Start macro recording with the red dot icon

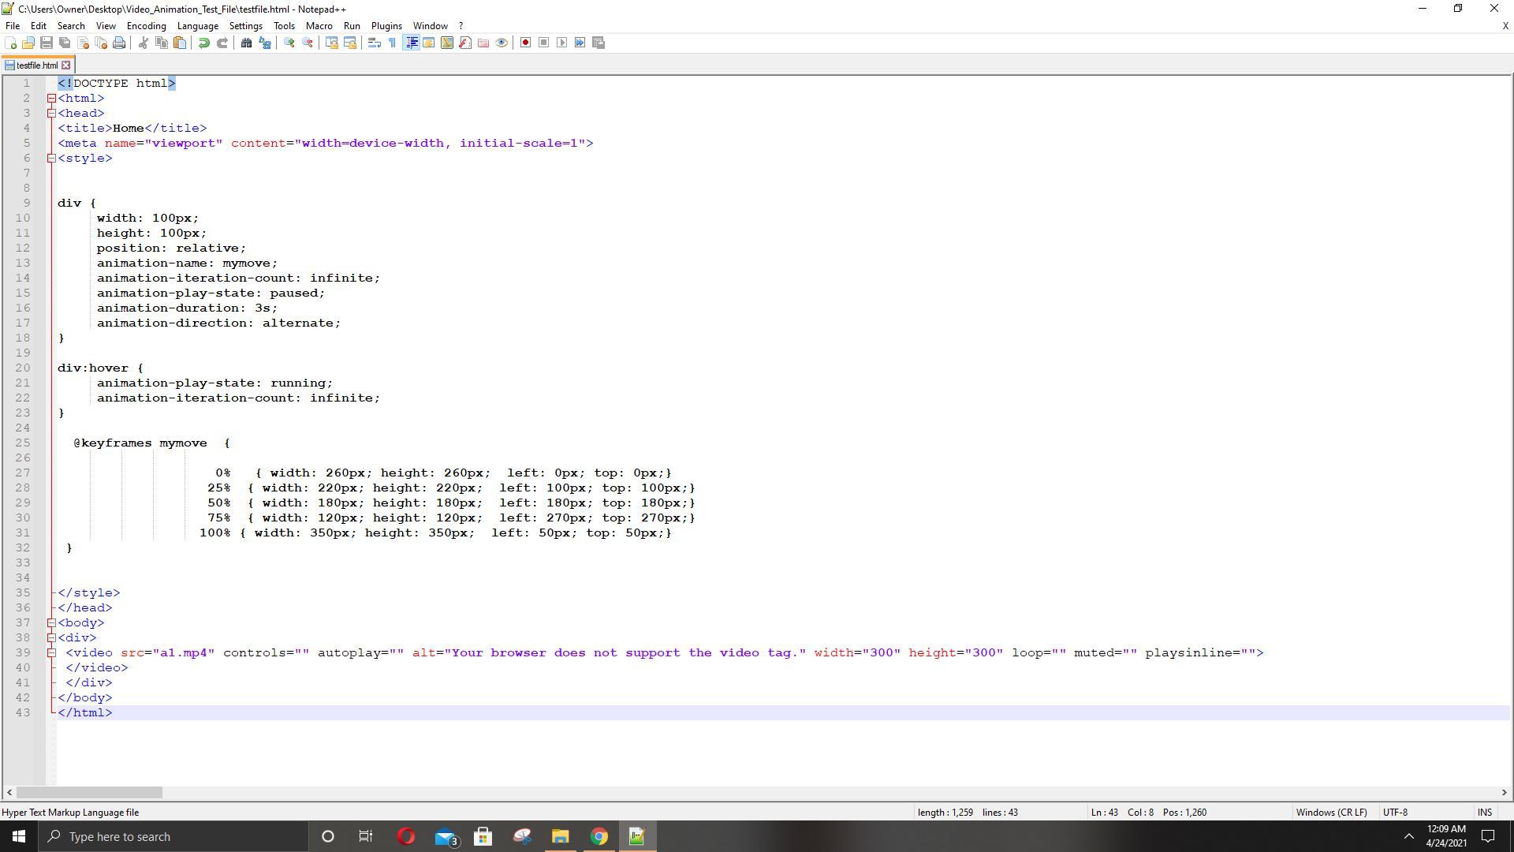525,43
